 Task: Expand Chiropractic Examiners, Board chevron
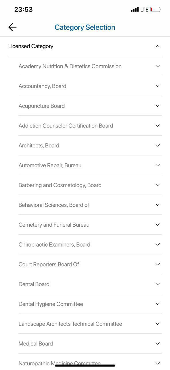point(157,244)
